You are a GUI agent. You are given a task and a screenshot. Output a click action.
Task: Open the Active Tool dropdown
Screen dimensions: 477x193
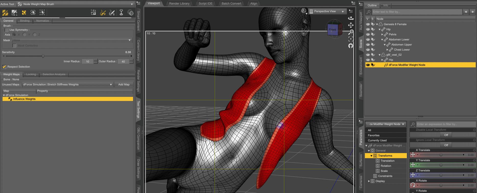click(76, 4)
